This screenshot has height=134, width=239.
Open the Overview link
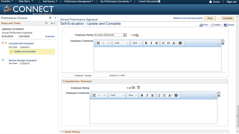point(50,36)
